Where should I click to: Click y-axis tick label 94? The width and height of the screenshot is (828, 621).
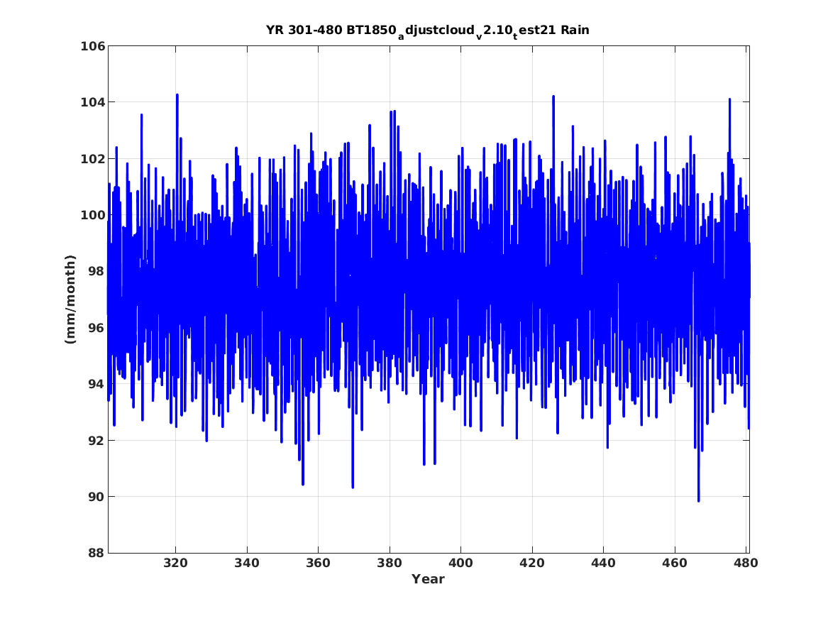[x=96, y=384]
